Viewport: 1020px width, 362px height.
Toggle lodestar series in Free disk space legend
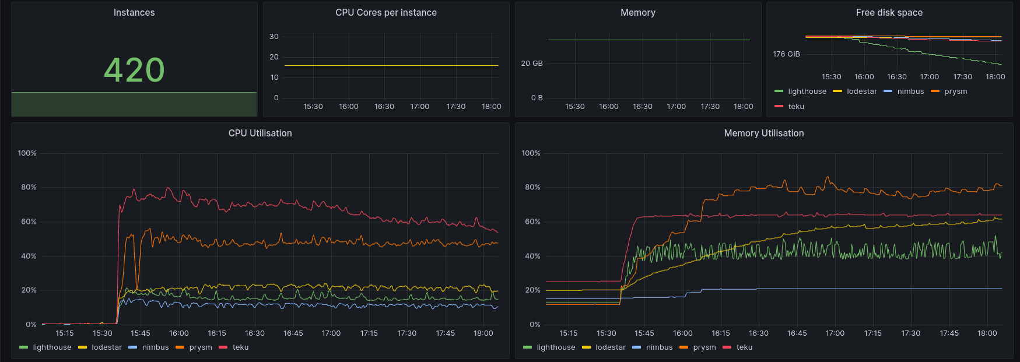tap(862, 92)
